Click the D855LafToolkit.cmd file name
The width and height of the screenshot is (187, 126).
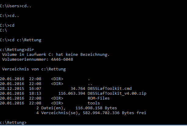[110, 89]
